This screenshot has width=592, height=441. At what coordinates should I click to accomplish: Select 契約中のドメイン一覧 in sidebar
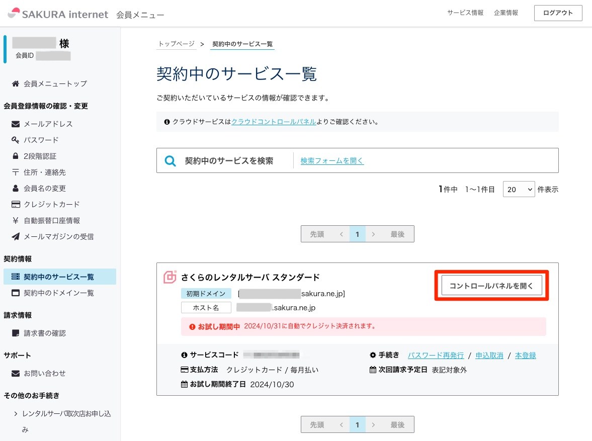pyautogui.click(x=58, y=293)
